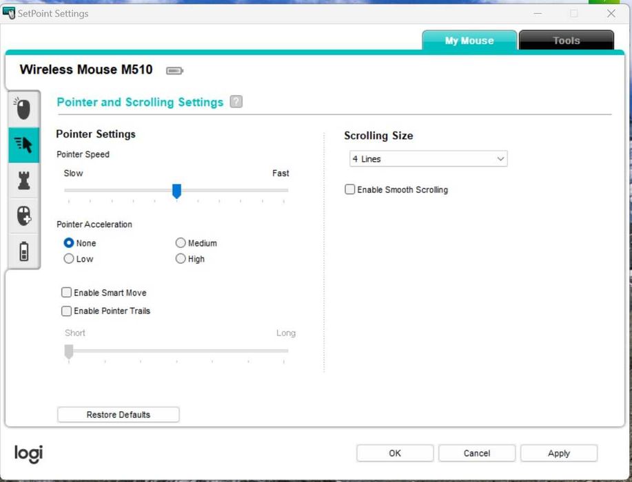
Task: Click the pointer trails length slider handle
Action: (69, 352)
